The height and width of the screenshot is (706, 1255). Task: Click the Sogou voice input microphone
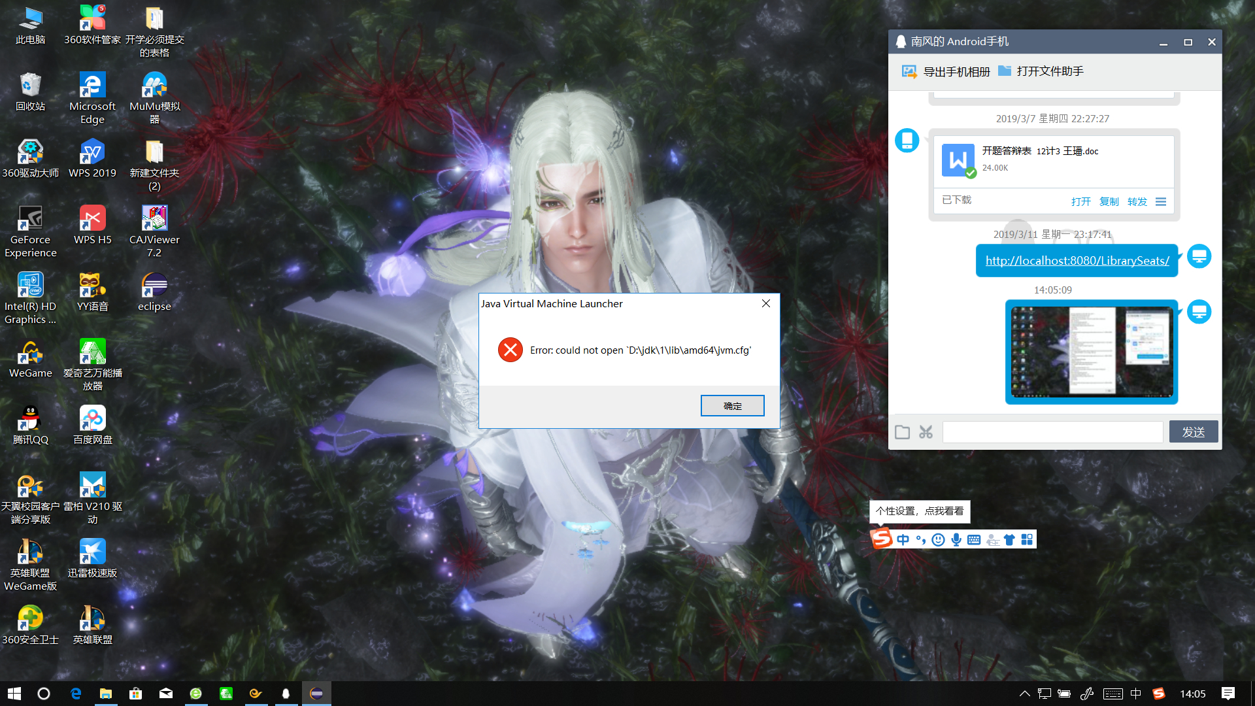[x=956, y=539]
